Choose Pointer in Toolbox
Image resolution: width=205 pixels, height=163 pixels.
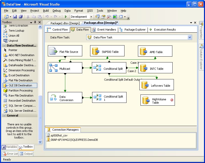(20, 50)
